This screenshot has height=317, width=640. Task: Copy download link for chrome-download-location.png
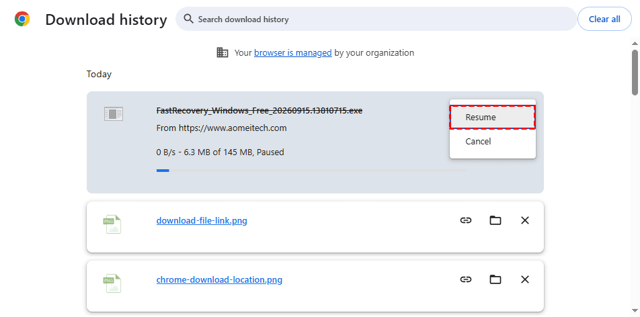(x=466, y=279)
